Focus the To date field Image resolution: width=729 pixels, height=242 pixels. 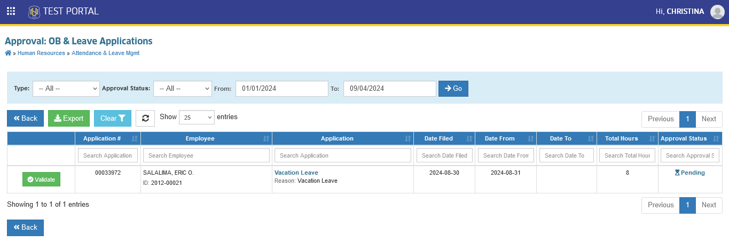click(390, 89)
